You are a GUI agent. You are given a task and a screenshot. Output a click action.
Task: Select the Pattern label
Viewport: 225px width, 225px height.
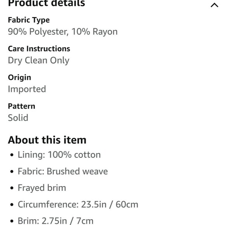21,106
